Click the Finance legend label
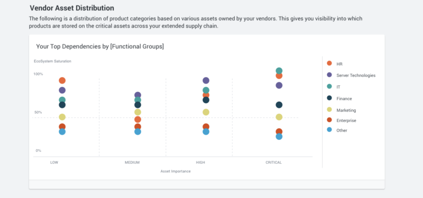Screen dimensions: 423x198 click(344, 98)
